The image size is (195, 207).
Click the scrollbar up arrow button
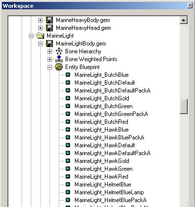[184, 20]
